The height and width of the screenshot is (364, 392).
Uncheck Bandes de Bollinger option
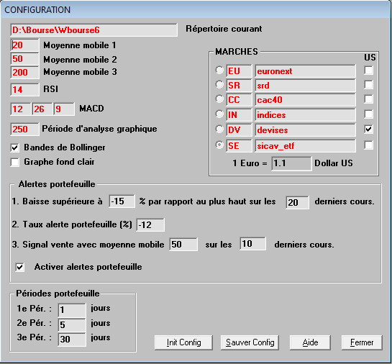point(15,147)
